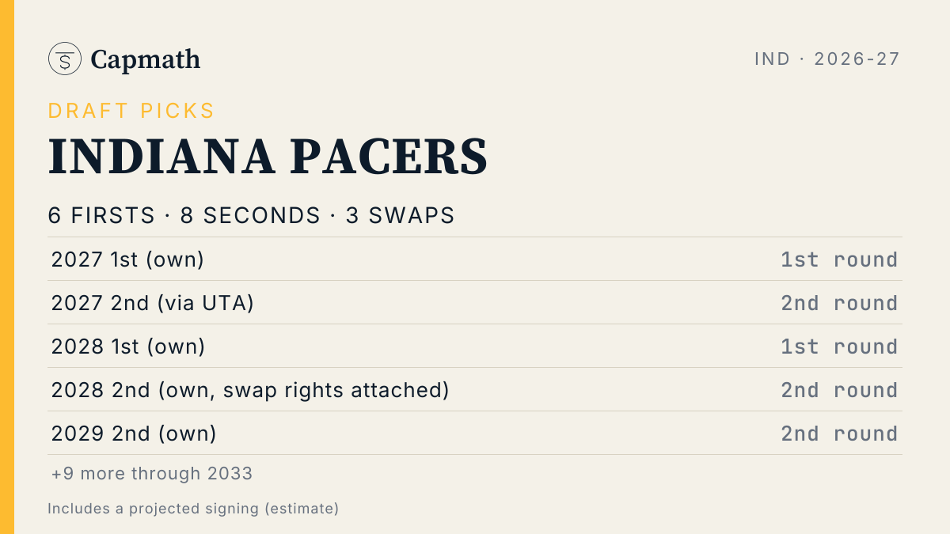The height and width of the screenshot is (534, 950).
Task: Select the IND · 2026-27 season label
Action: coord(827,59)
